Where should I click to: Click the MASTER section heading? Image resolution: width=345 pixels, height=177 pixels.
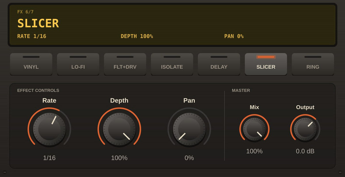click(241, 90)
